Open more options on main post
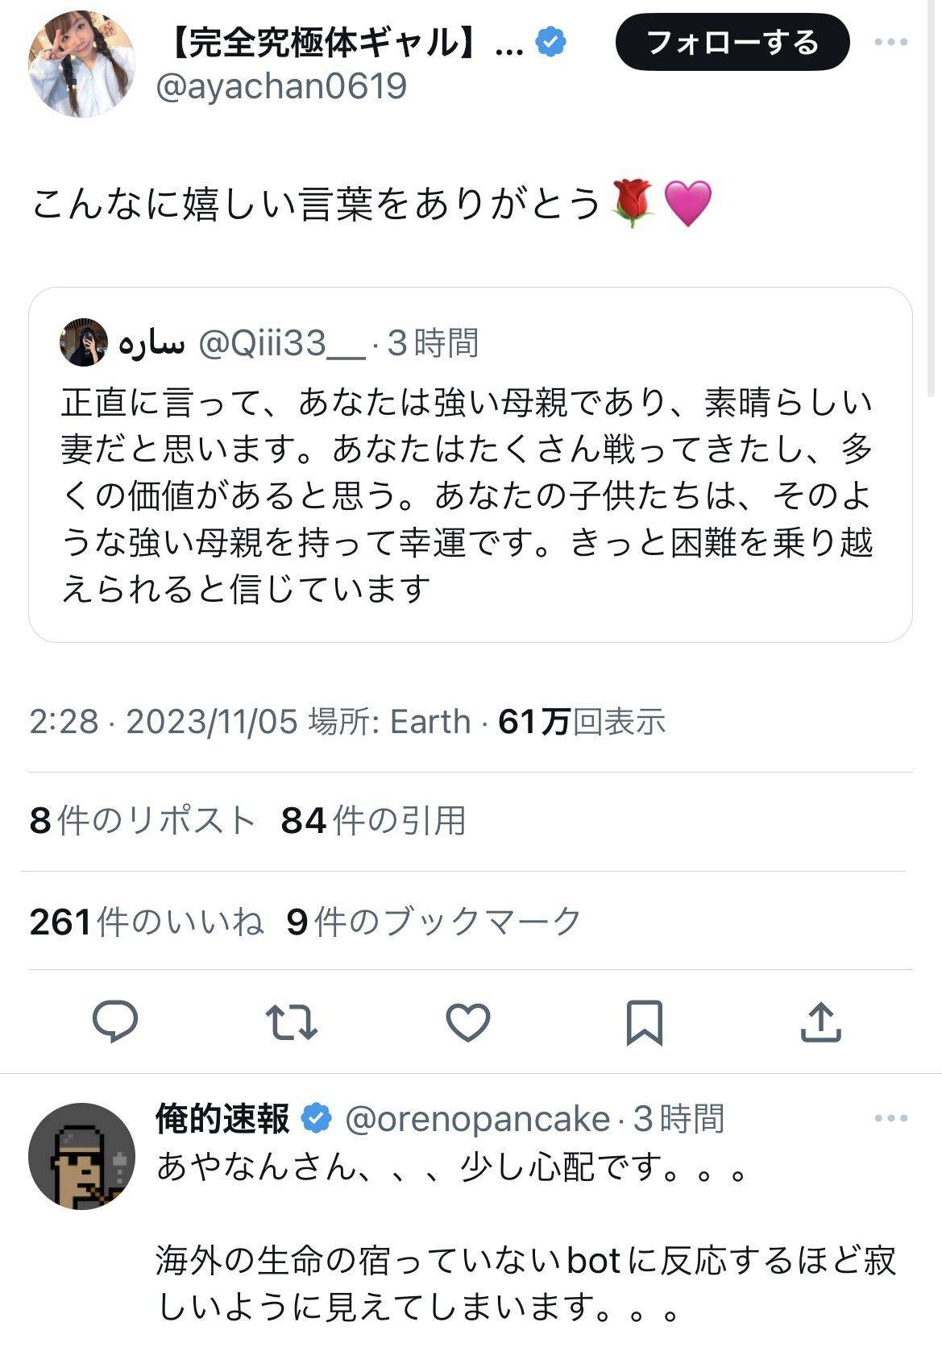Viewport: 942px width, 1351px height. 891,42
